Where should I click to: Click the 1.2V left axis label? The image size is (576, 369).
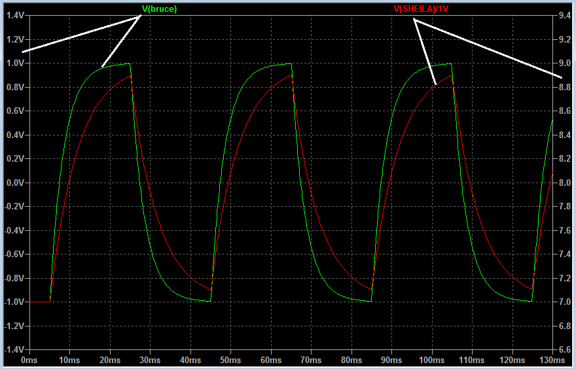point(16,39)
